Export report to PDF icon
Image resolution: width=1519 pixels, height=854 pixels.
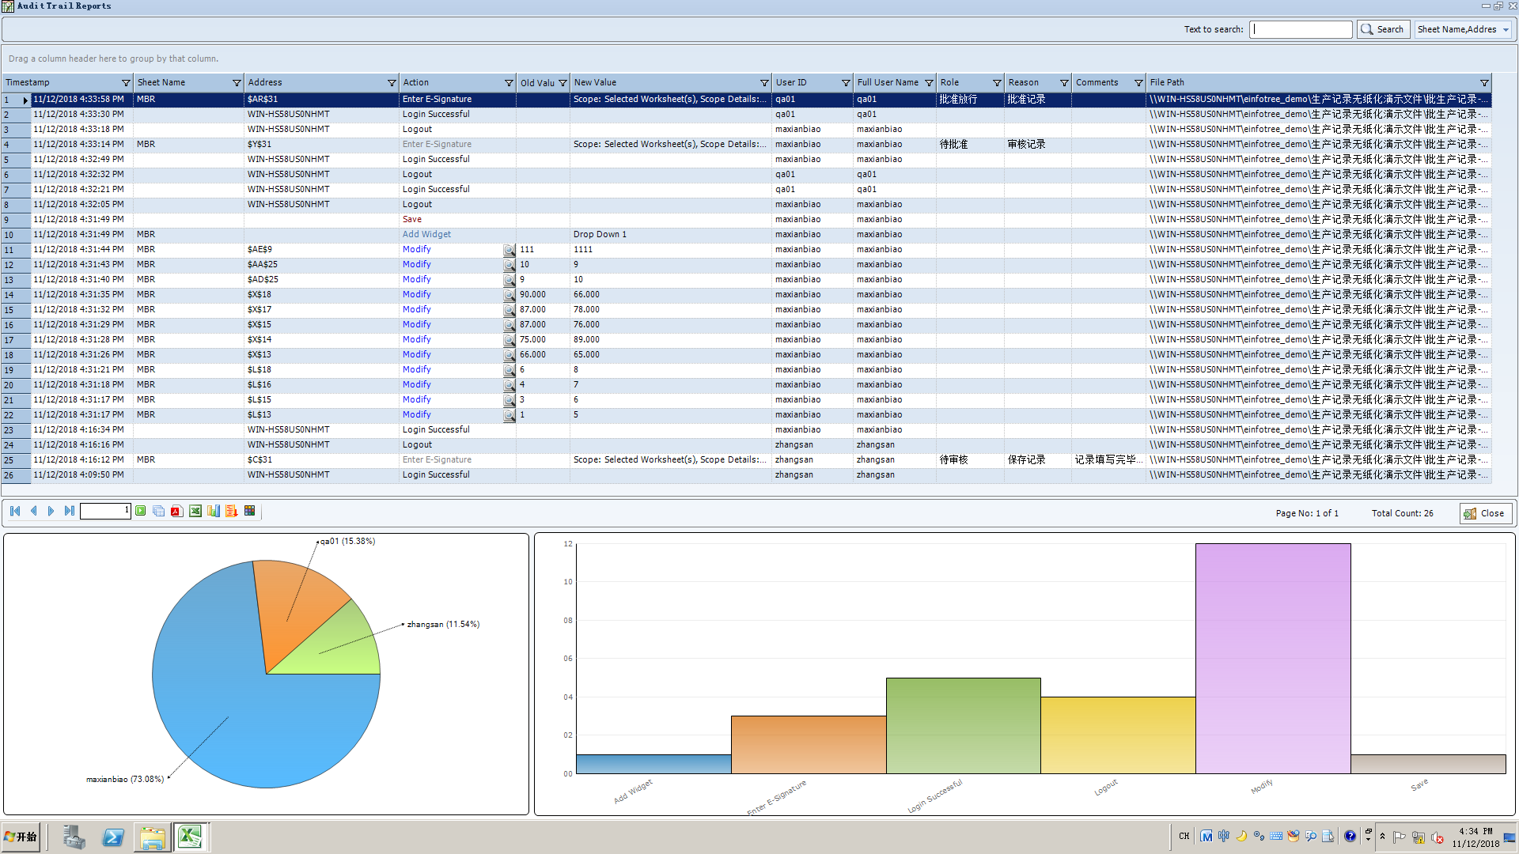(176, 512)
